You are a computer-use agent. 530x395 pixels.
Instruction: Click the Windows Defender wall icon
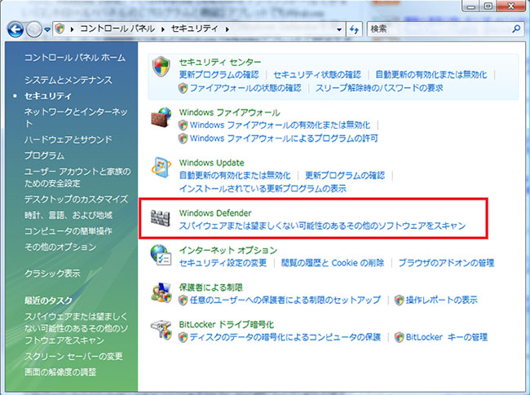pyautogui.click(x=160, y=218)
